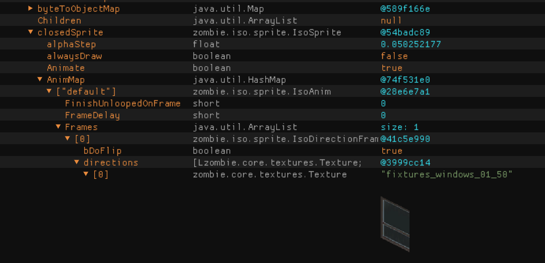Expand the byteToObjectMap tree node
Image resolution: width=545 pixels, height=263 pixels.
30,8
